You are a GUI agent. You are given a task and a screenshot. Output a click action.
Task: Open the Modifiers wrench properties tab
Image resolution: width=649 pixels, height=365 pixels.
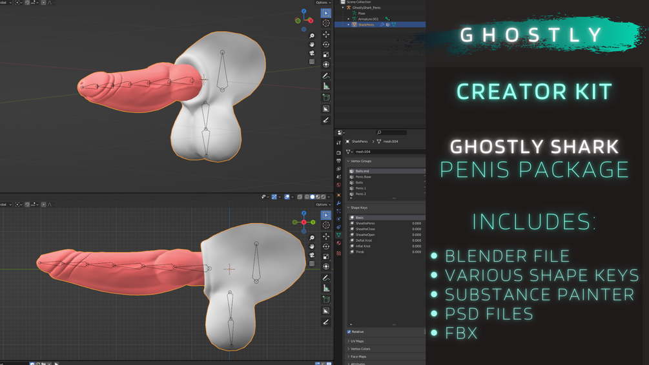tap(338, 203)
